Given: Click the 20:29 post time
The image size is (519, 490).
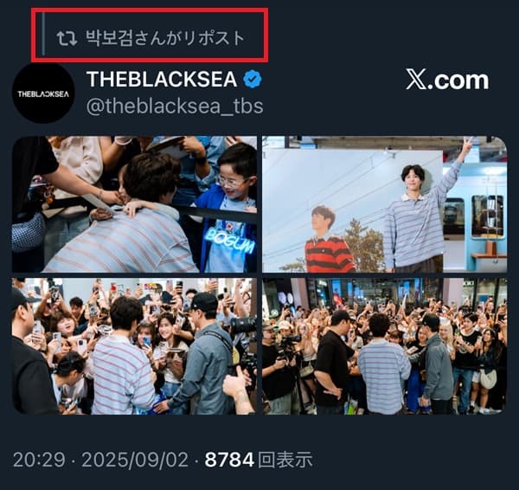Looking at the screenshot, I should point(39,460).
